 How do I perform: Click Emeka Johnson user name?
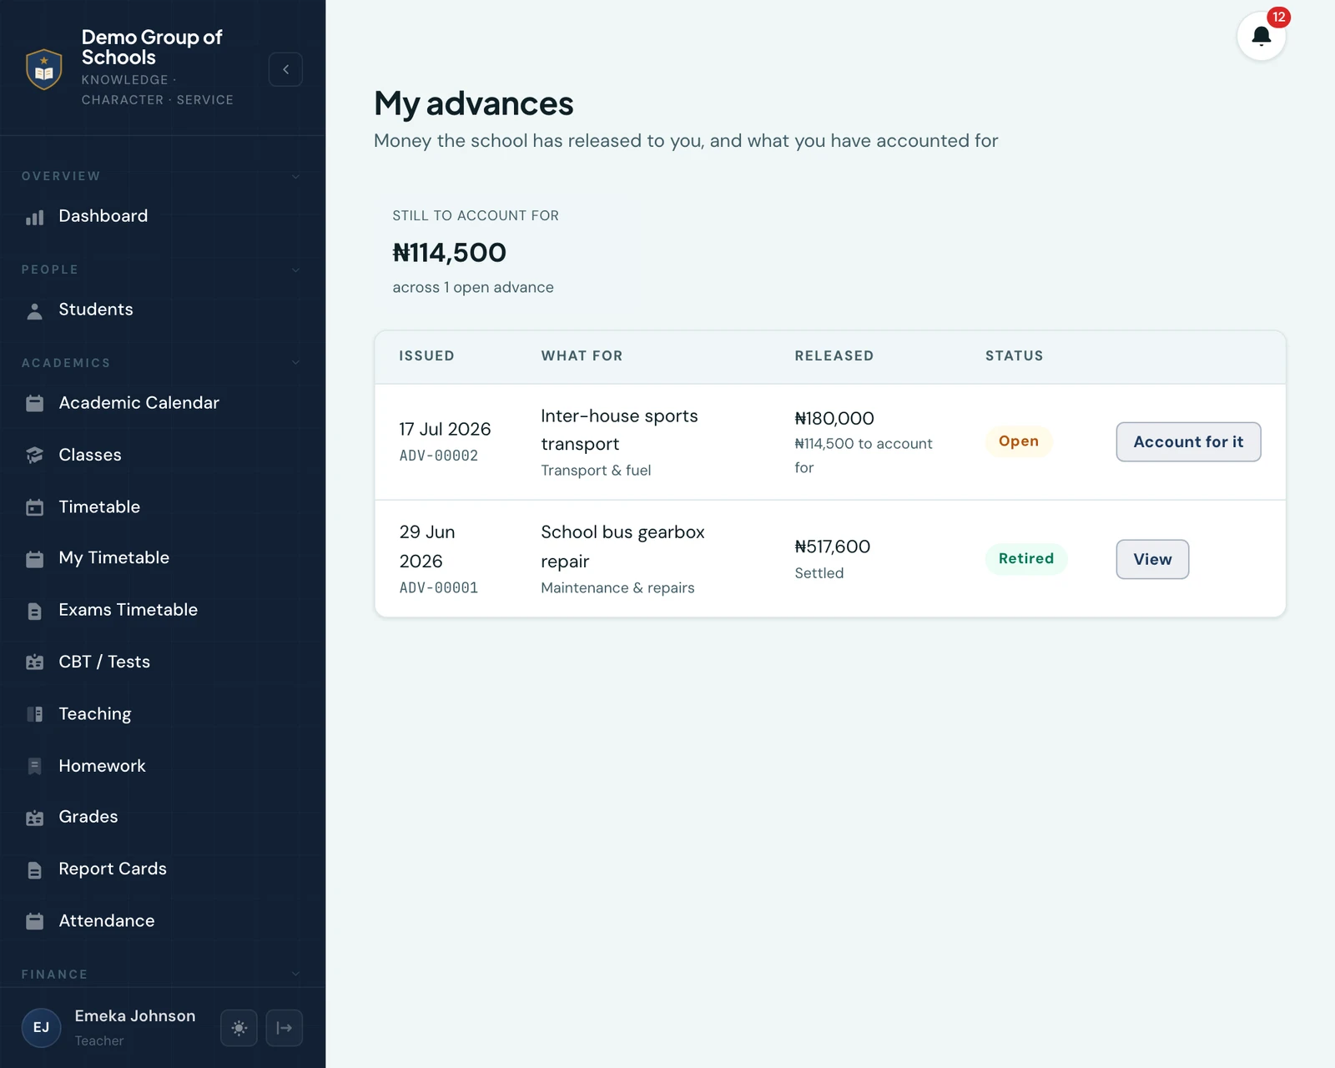click(135, 1015)
